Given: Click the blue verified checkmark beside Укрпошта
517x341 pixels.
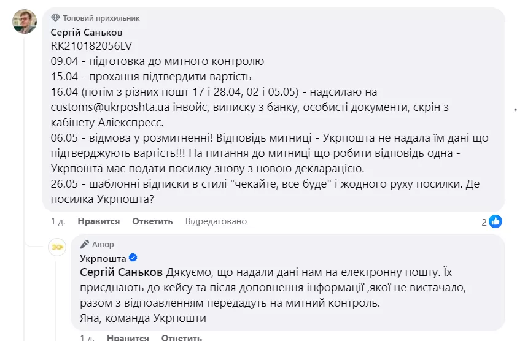Looking at the screenshot, I should (x=133, y=258).
